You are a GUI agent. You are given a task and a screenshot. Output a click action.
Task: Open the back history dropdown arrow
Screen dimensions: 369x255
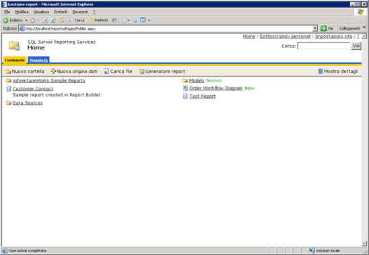point(26,20)
